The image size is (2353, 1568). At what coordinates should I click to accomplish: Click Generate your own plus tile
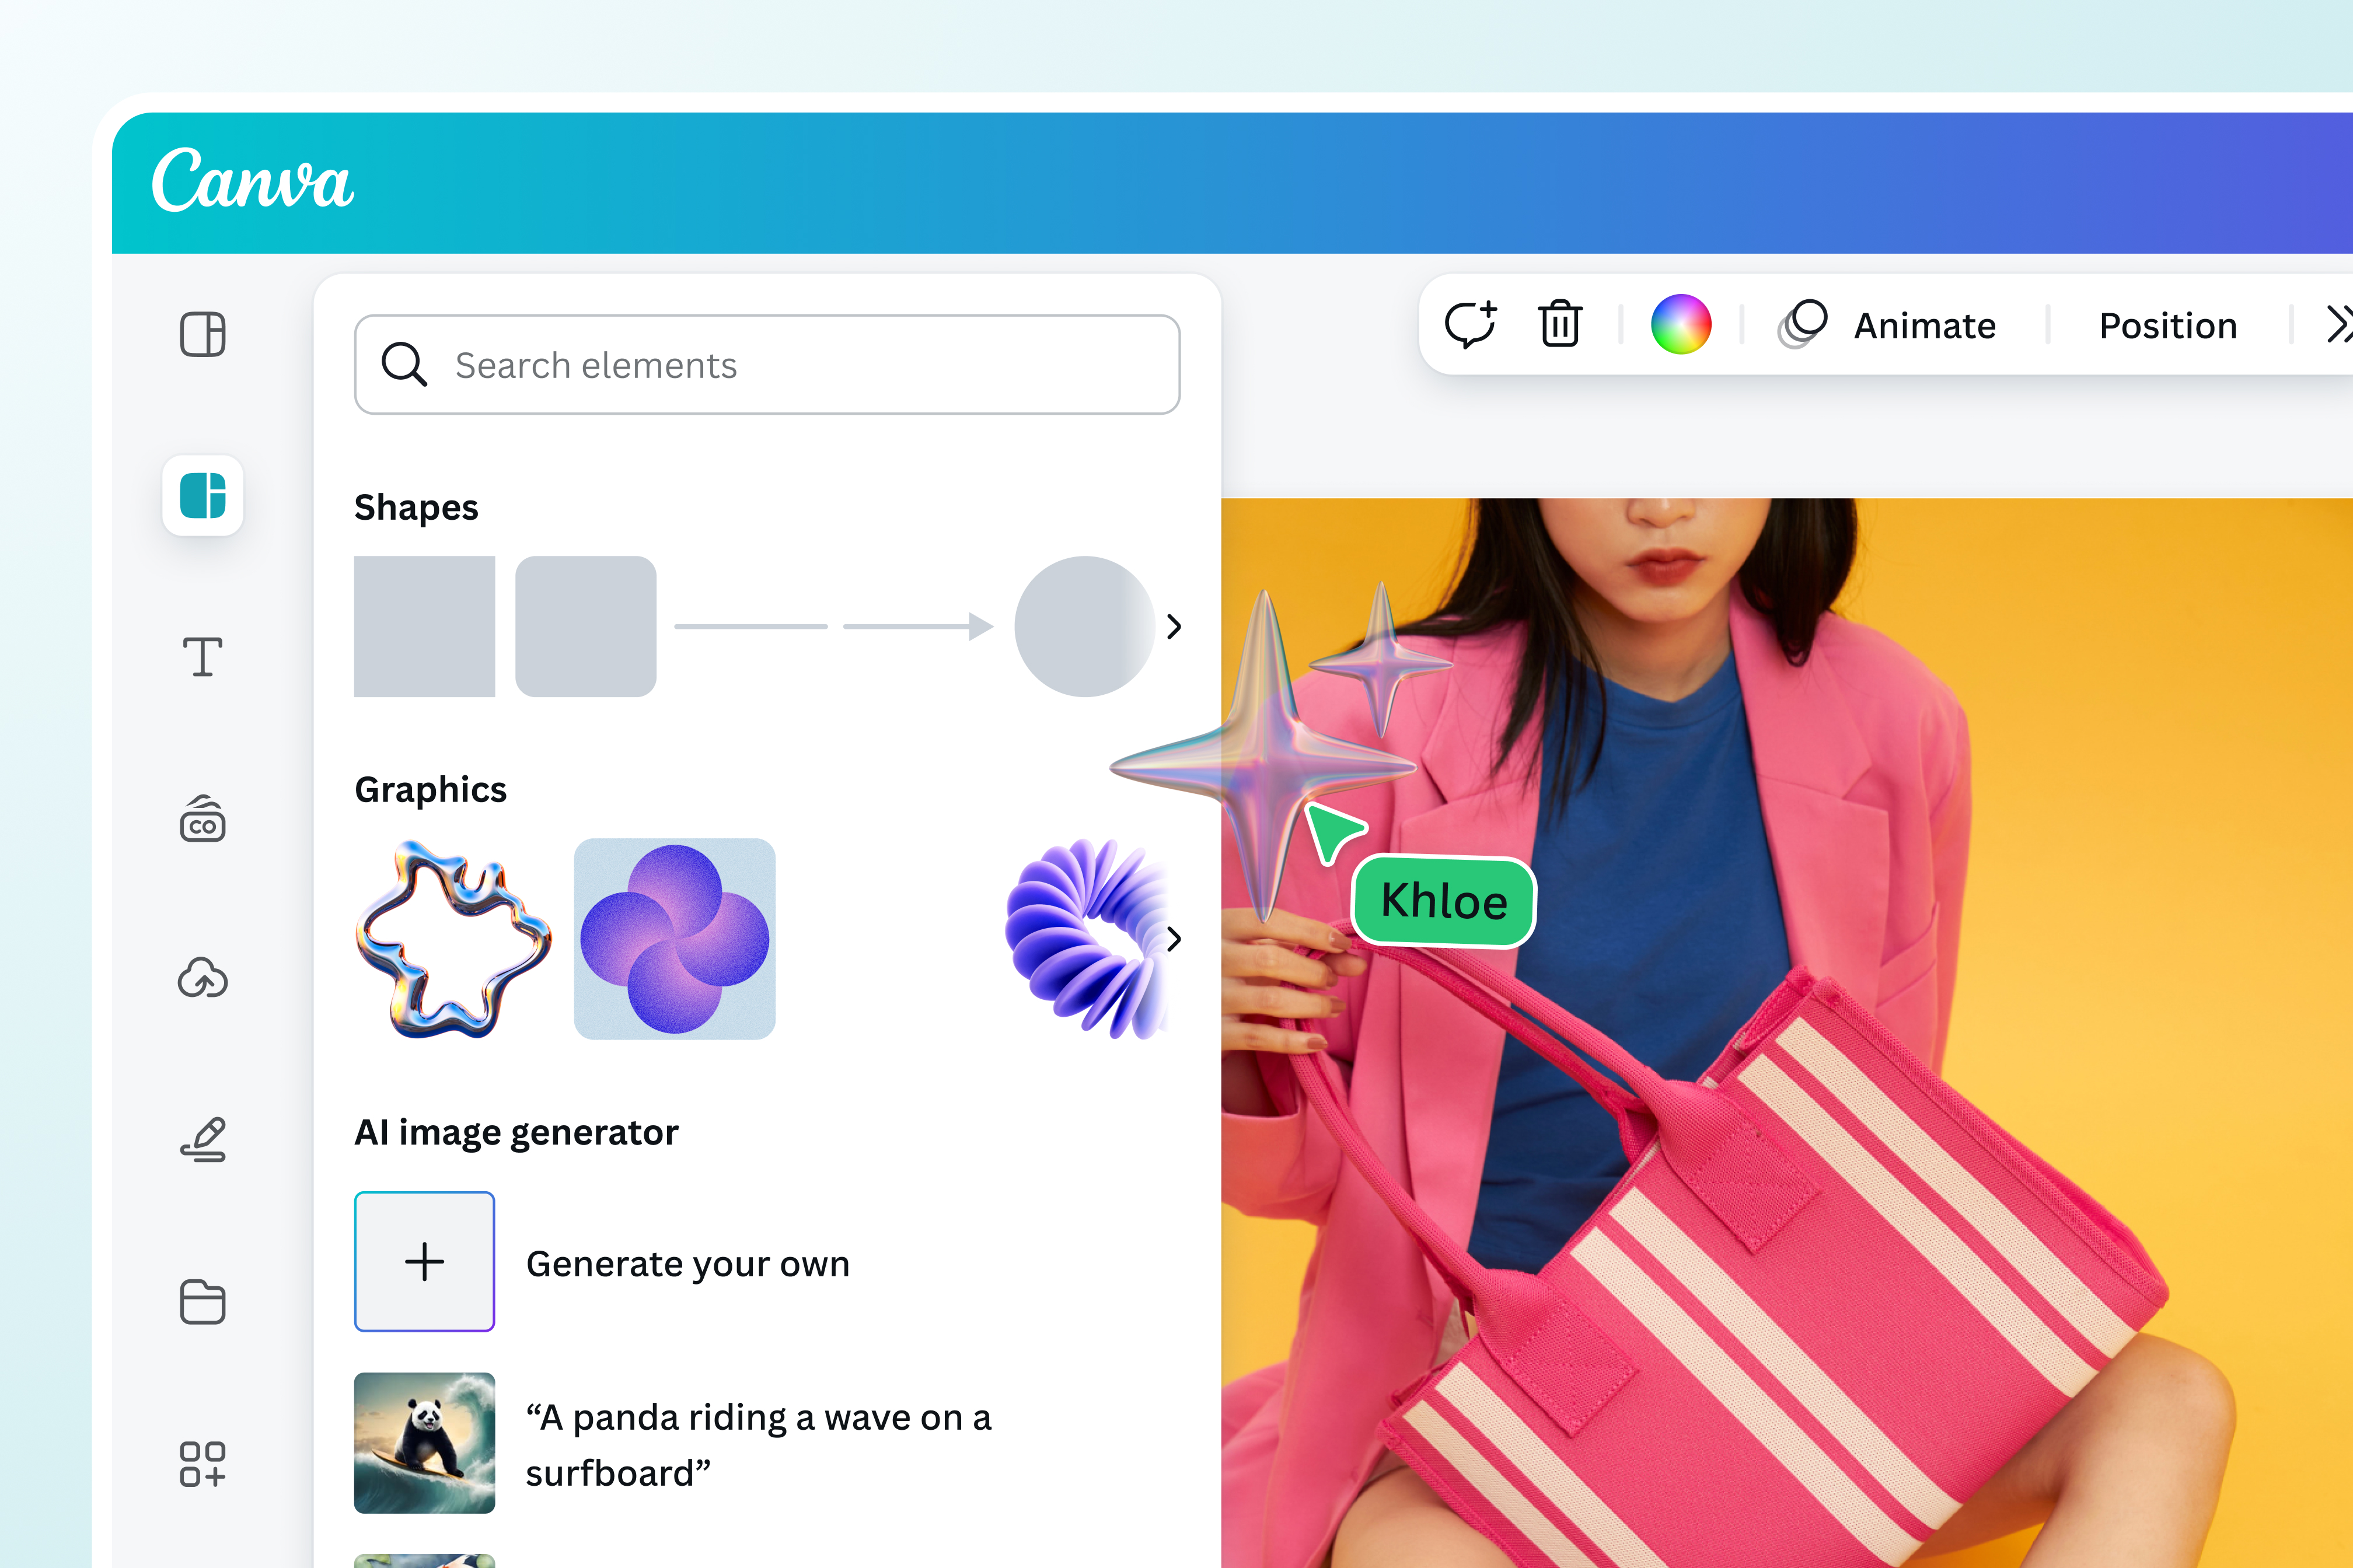[x=424, y=1261]
